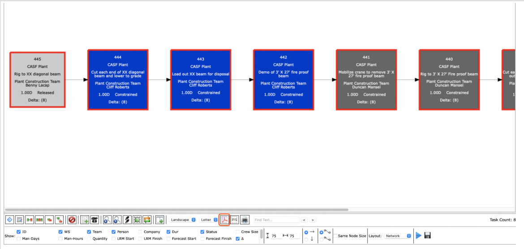
Task: Select task node 444 Cut each end
Action: click(118, 80)
